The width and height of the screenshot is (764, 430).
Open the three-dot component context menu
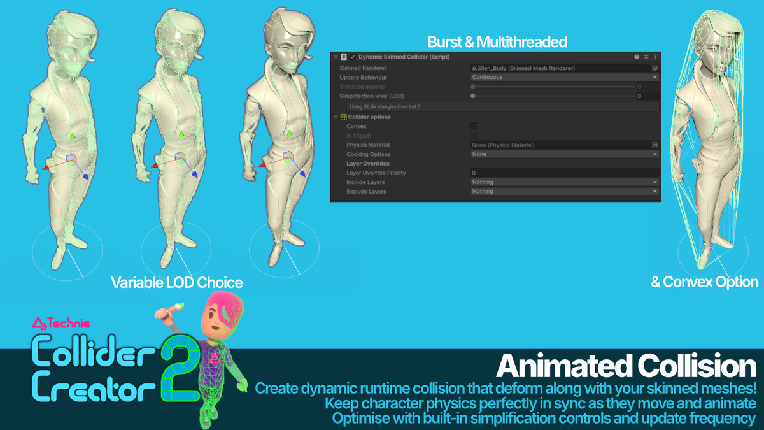click(x=655, y=57)
